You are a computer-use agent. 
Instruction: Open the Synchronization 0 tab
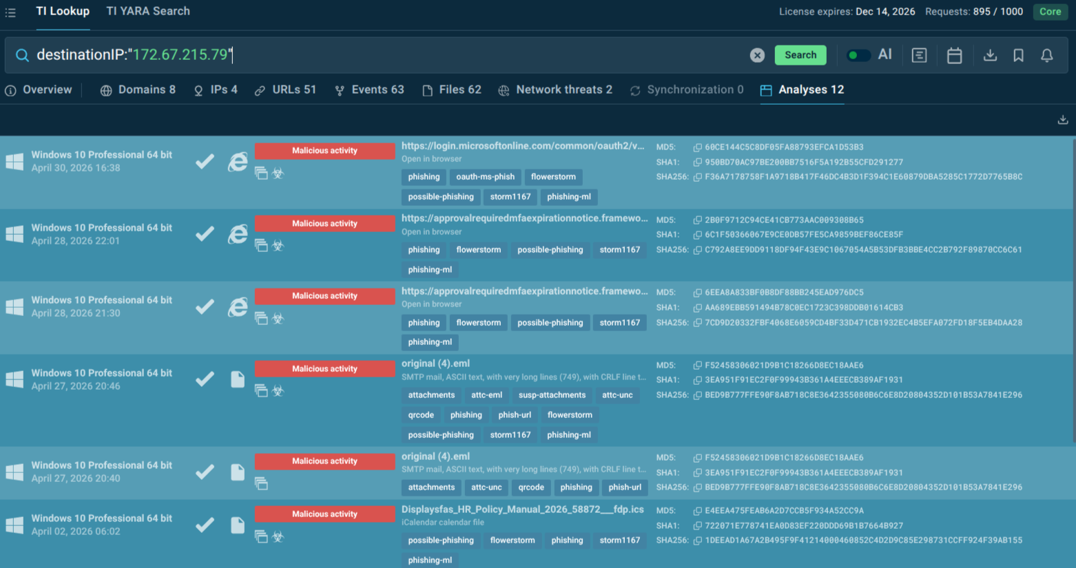coord(687,90)
